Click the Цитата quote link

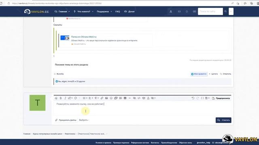[213, 74]
